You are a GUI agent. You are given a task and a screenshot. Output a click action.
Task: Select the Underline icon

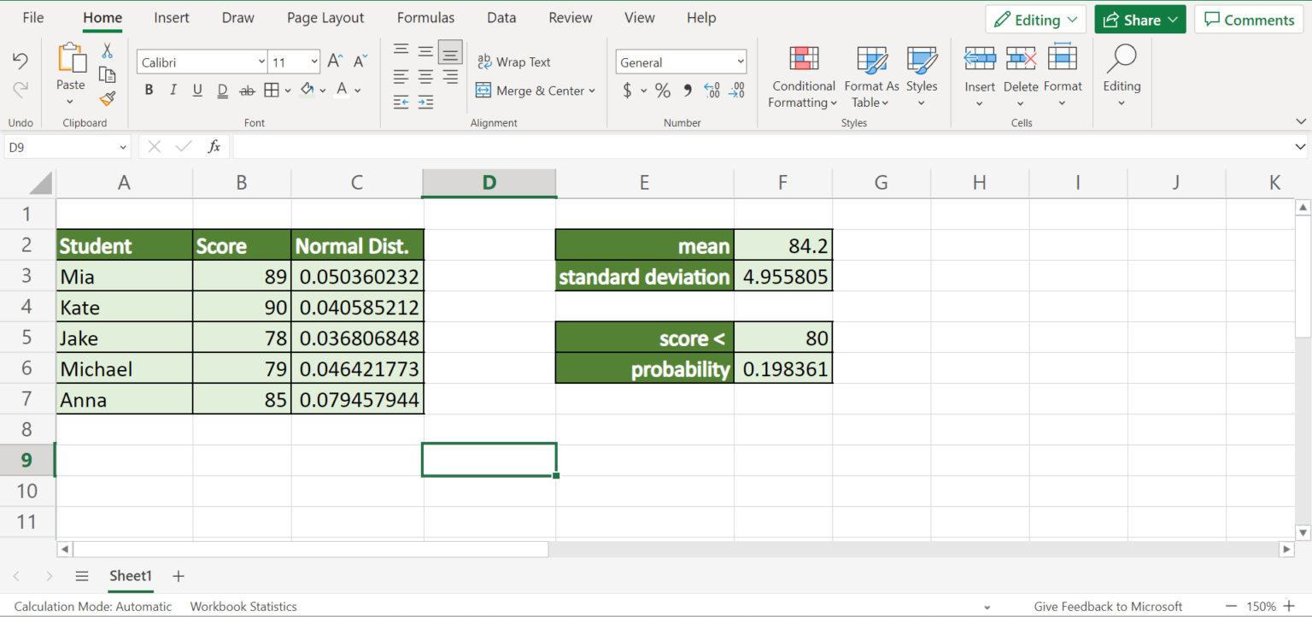(x=196, y=90)
